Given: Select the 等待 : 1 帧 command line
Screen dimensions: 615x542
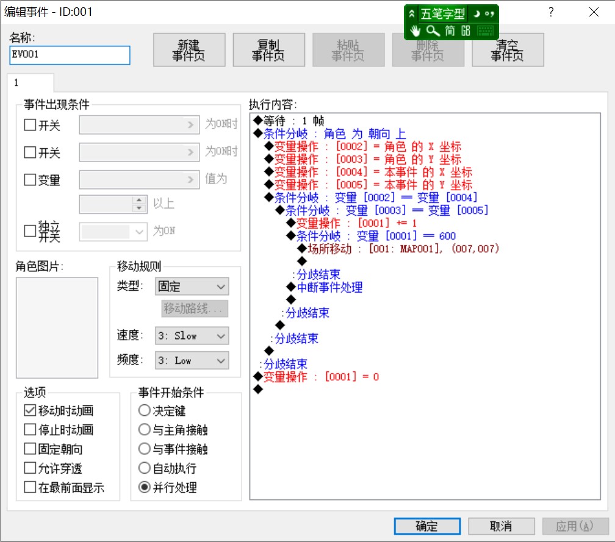Looking at the screenshot, I should point(289,121).
